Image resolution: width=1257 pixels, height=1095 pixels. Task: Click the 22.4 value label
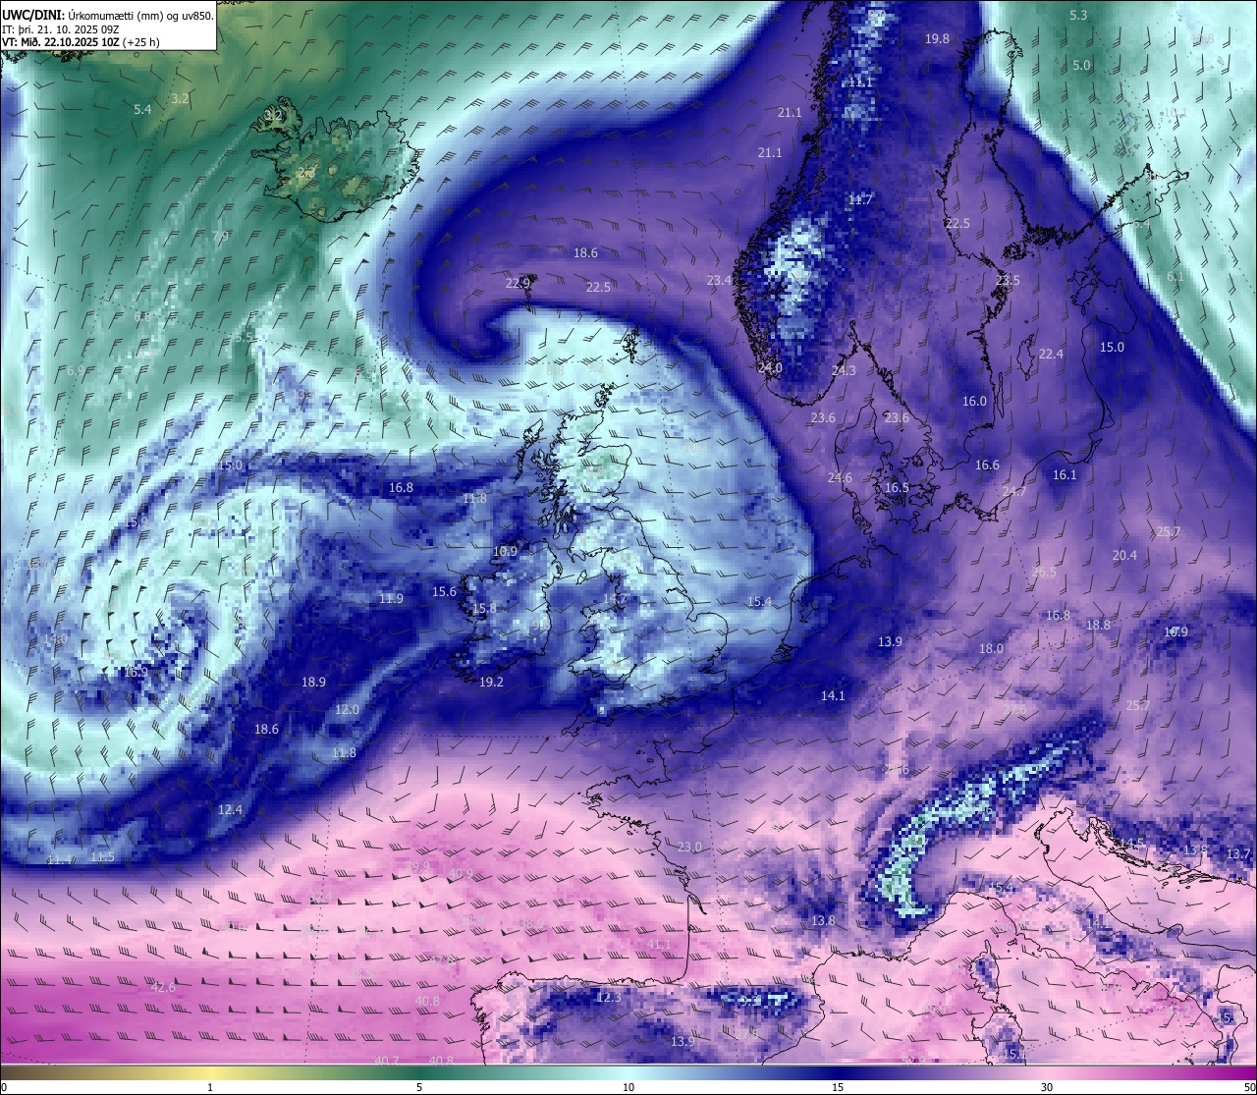coord(1051,354)
